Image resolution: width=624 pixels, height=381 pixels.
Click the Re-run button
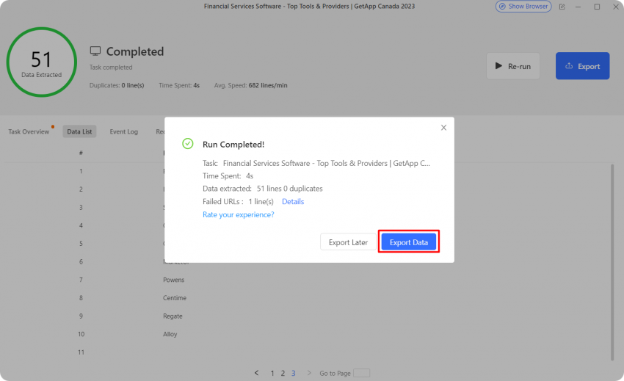point(513,66)
